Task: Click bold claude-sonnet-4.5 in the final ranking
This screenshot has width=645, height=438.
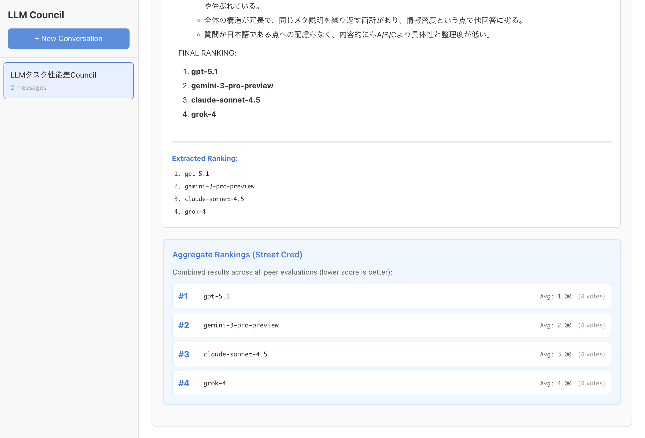Action: [x=226, y=100]
